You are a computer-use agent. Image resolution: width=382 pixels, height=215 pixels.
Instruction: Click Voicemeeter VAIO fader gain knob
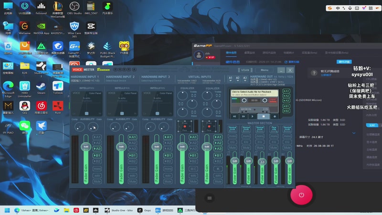(182, 147)
